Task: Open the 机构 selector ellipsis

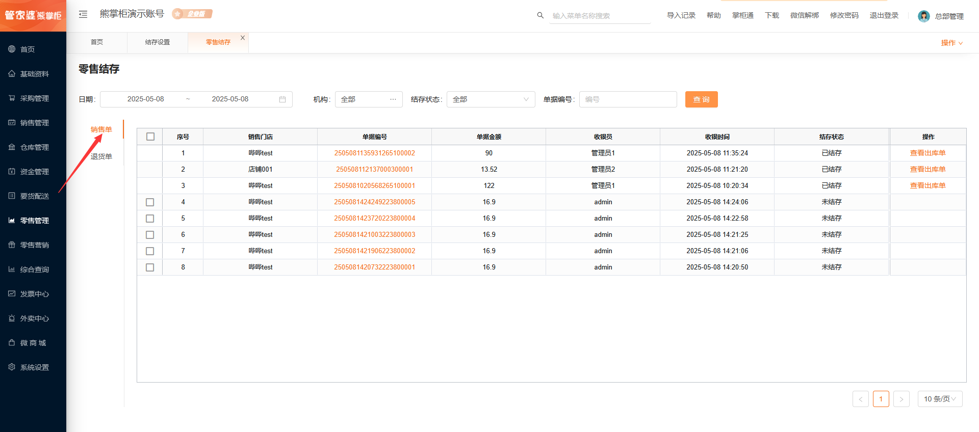Action: pyautogui.click(x=393, y=99)
